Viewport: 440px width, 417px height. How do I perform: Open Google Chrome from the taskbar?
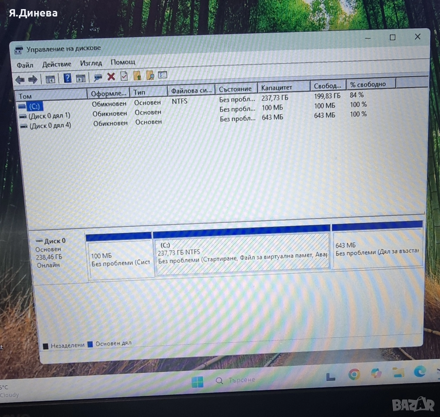(354, 374)
